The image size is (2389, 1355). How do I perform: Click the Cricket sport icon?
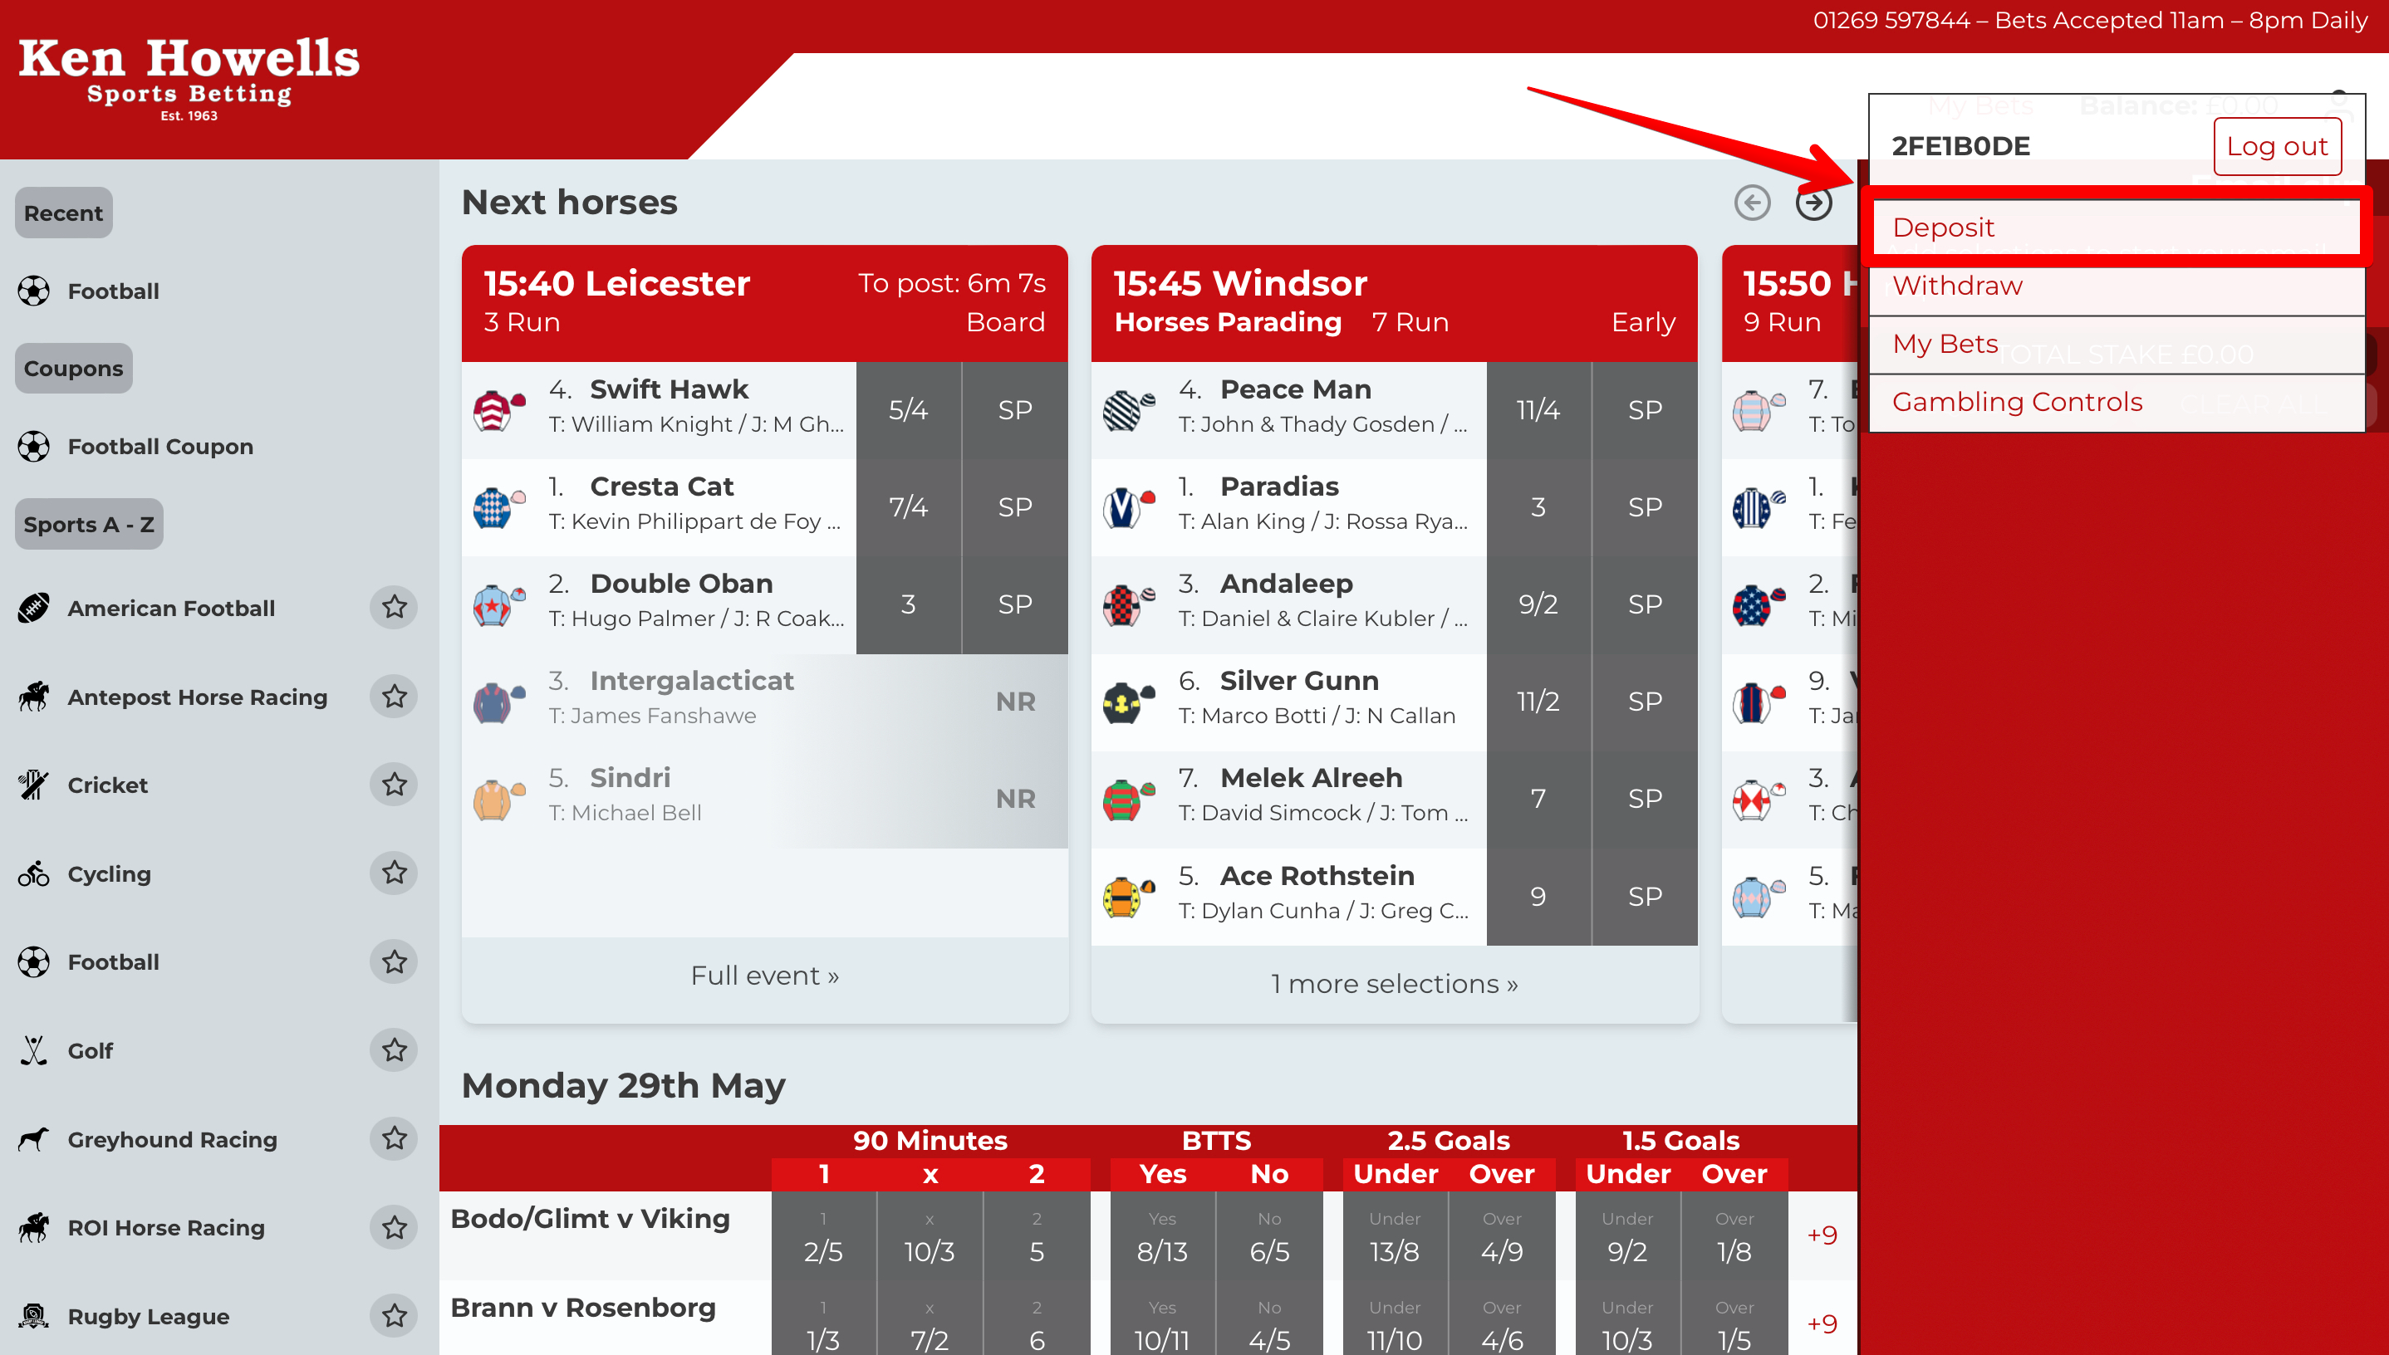pyautogui.click(x=33, y=784)
